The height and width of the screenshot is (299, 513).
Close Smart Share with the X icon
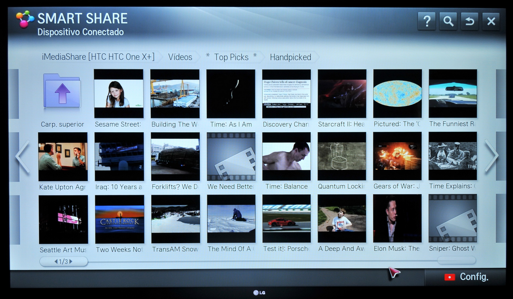click(x=491, y=21)
